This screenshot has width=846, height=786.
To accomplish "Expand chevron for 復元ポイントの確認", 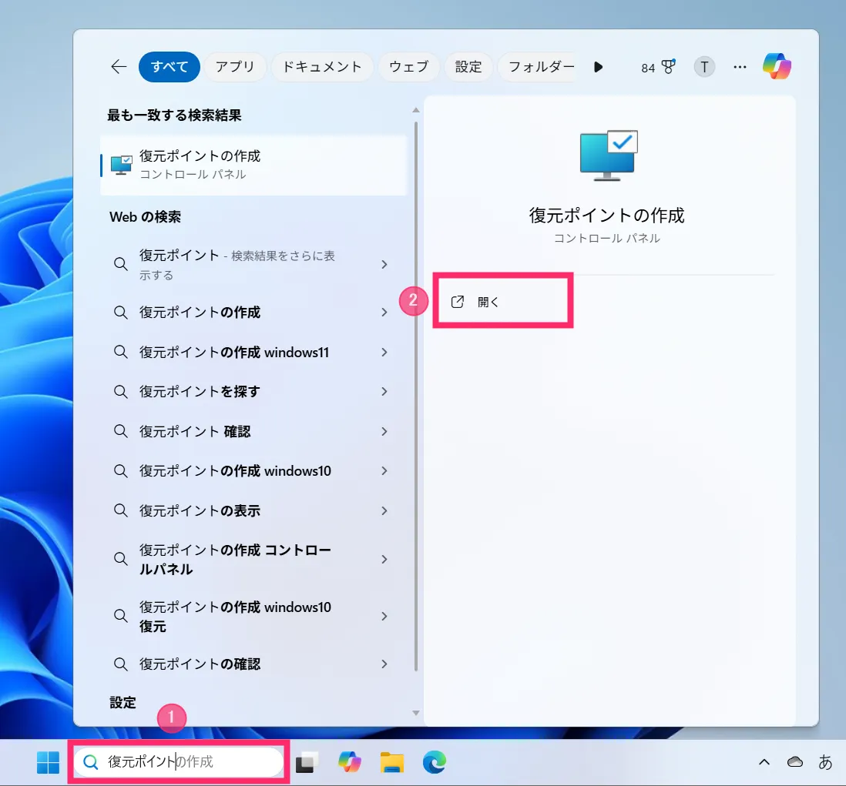I will (384, 664).
